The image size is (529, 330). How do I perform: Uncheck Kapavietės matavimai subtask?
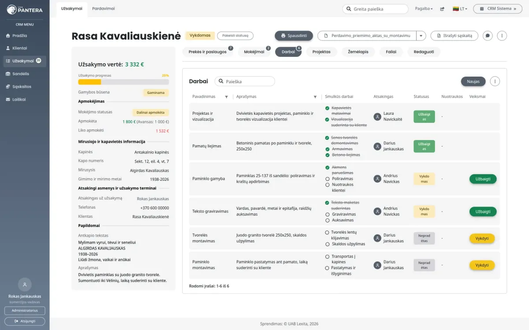pyautogui.click(x=327, y=108)
